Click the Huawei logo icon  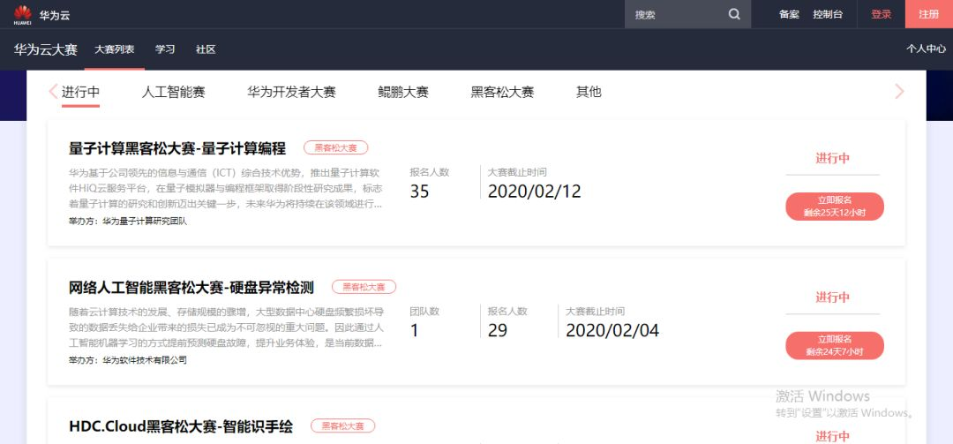22,15
